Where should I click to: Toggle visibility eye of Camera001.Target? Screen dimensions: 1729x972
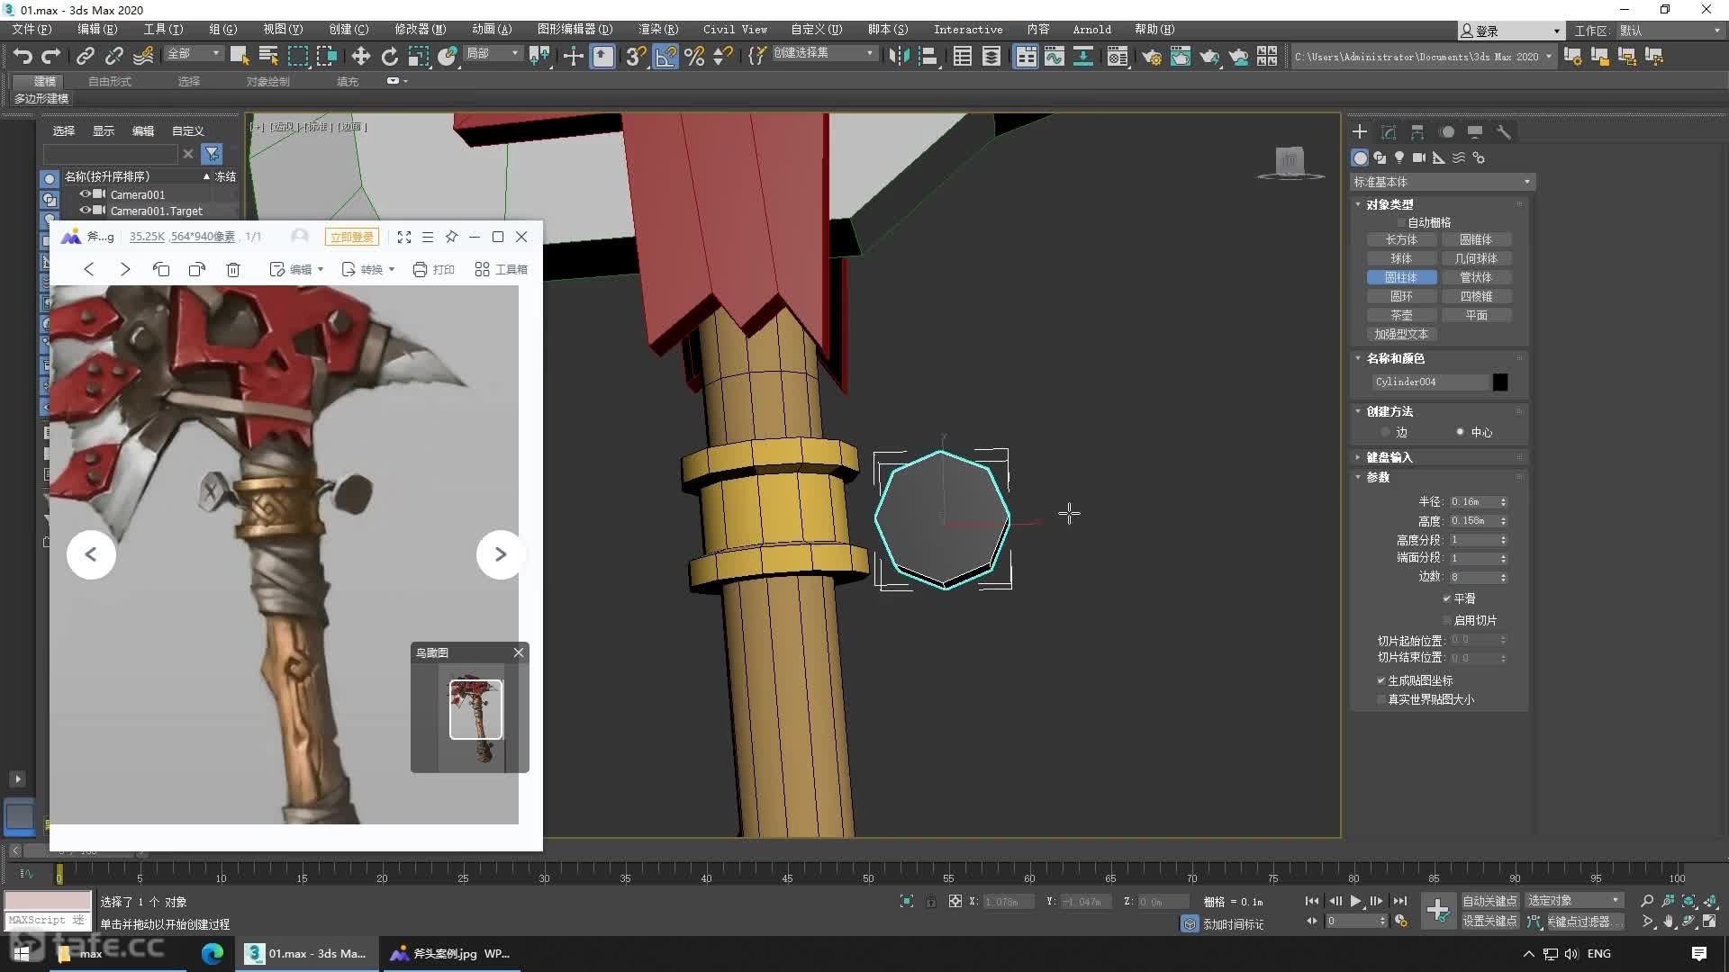[85, 210]
